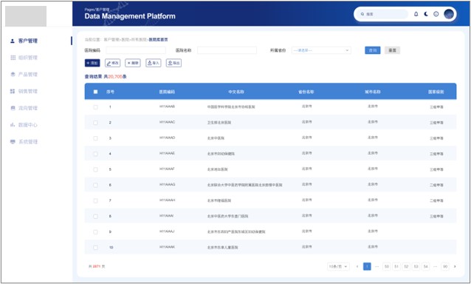Viewport: 471px width, 284px height.
Task: Click the box icon beside 产品管理
Action: 13,74
